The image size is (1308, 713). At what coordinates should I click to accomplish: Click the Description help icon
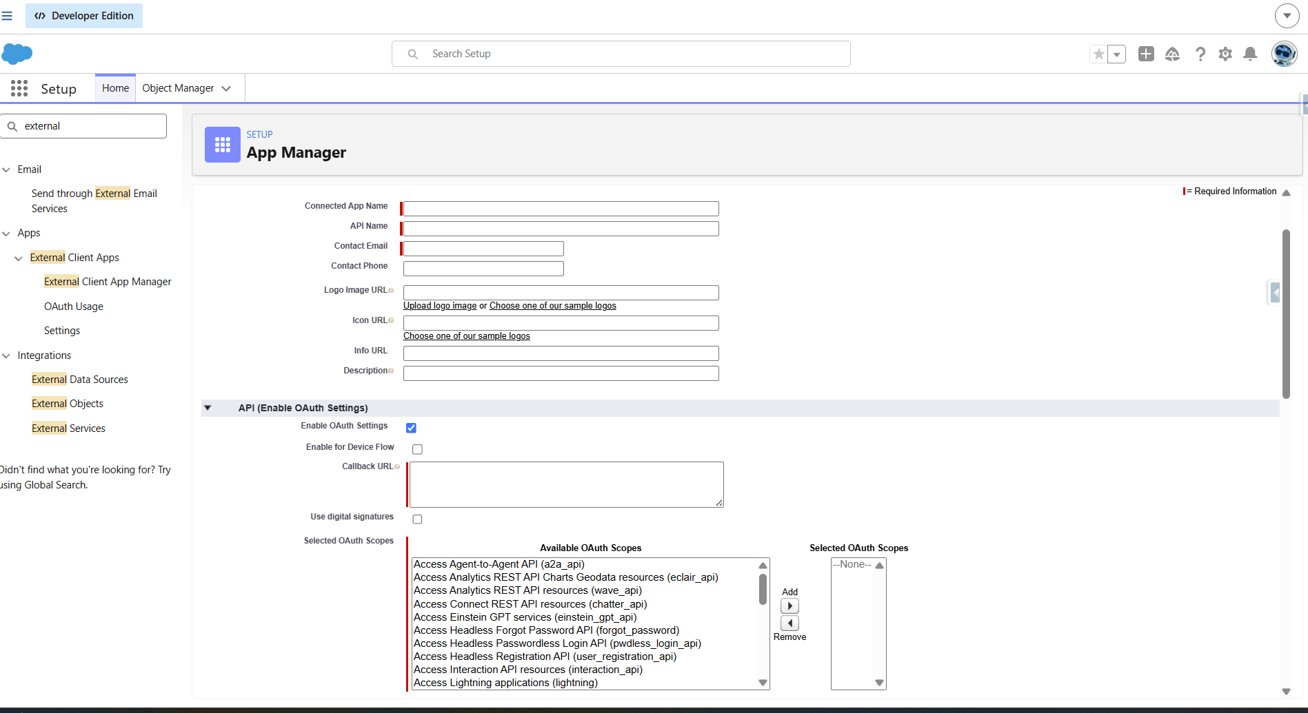pos(391,371)
